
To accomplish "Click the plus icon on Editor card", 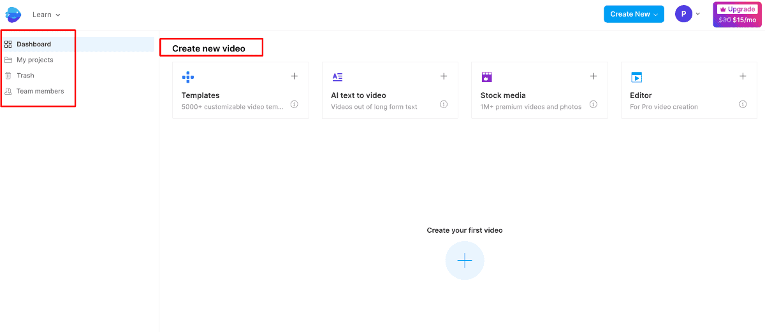I will [743, 76].
